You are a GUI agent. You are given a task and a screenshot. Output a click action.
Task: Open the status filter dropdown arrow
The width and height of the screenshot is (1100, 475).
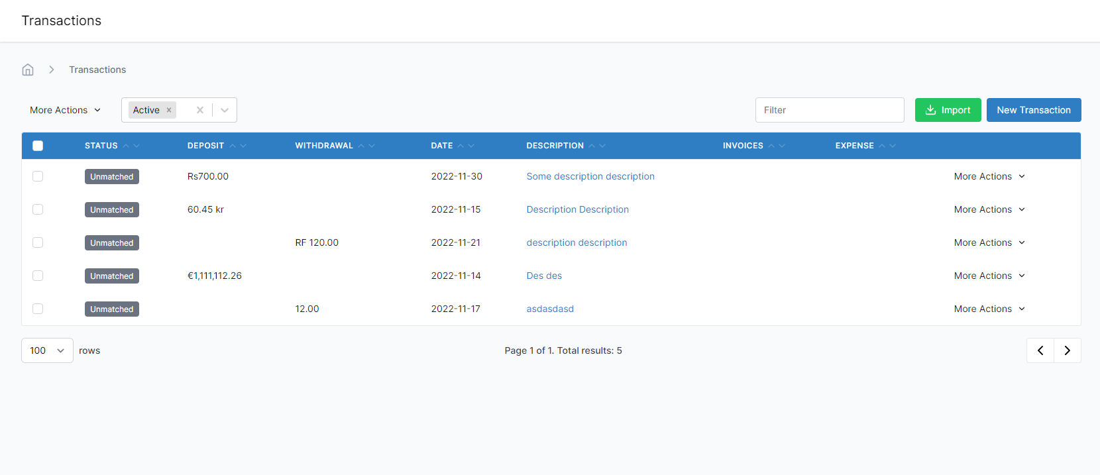[x=225, y=110]
